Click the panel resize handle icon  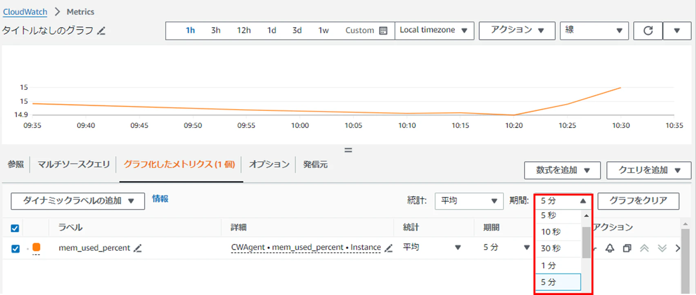[348, 150]
